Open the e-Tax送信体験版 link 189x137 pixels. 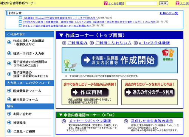point(155,43)
